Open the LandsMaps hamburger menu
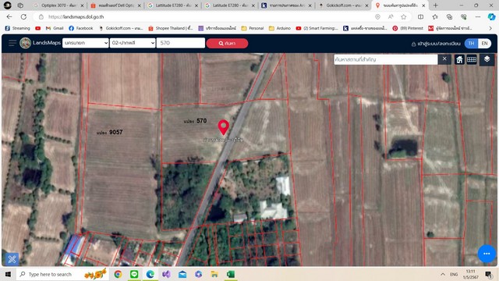This screenshot has height=281, width=499. click(12, 43)
